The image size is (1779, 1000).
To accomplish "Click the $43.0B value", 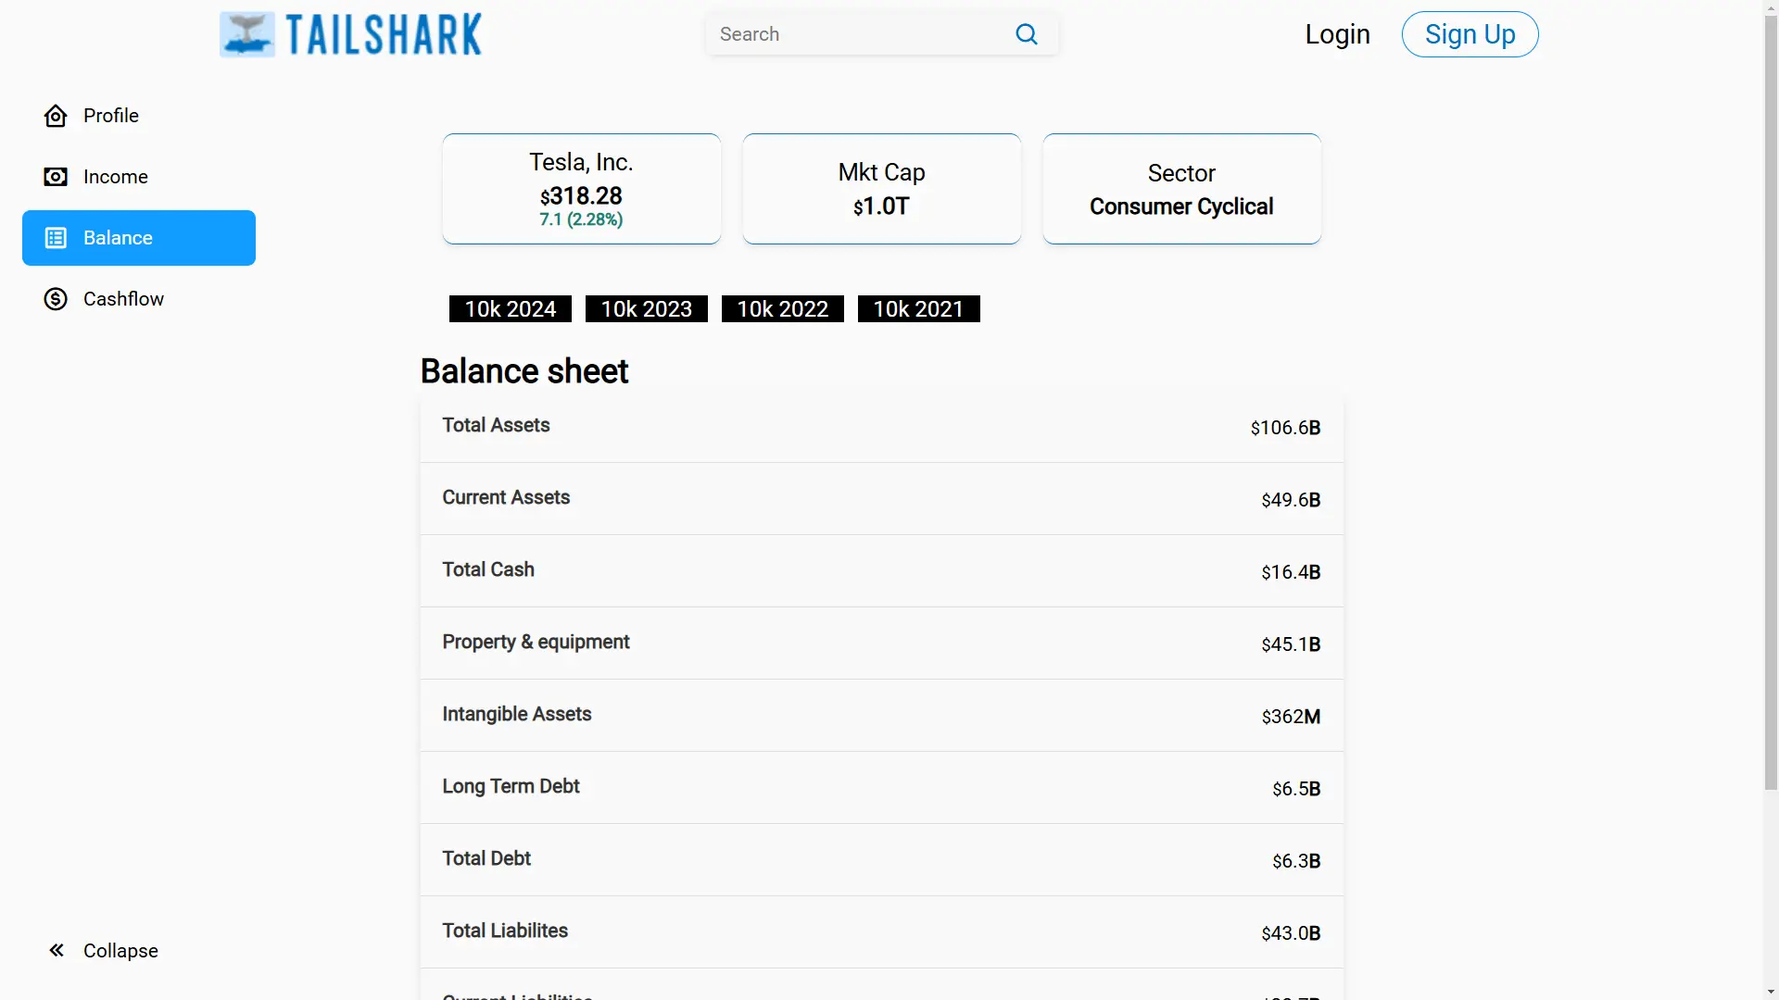I will tap(1291, 933).
